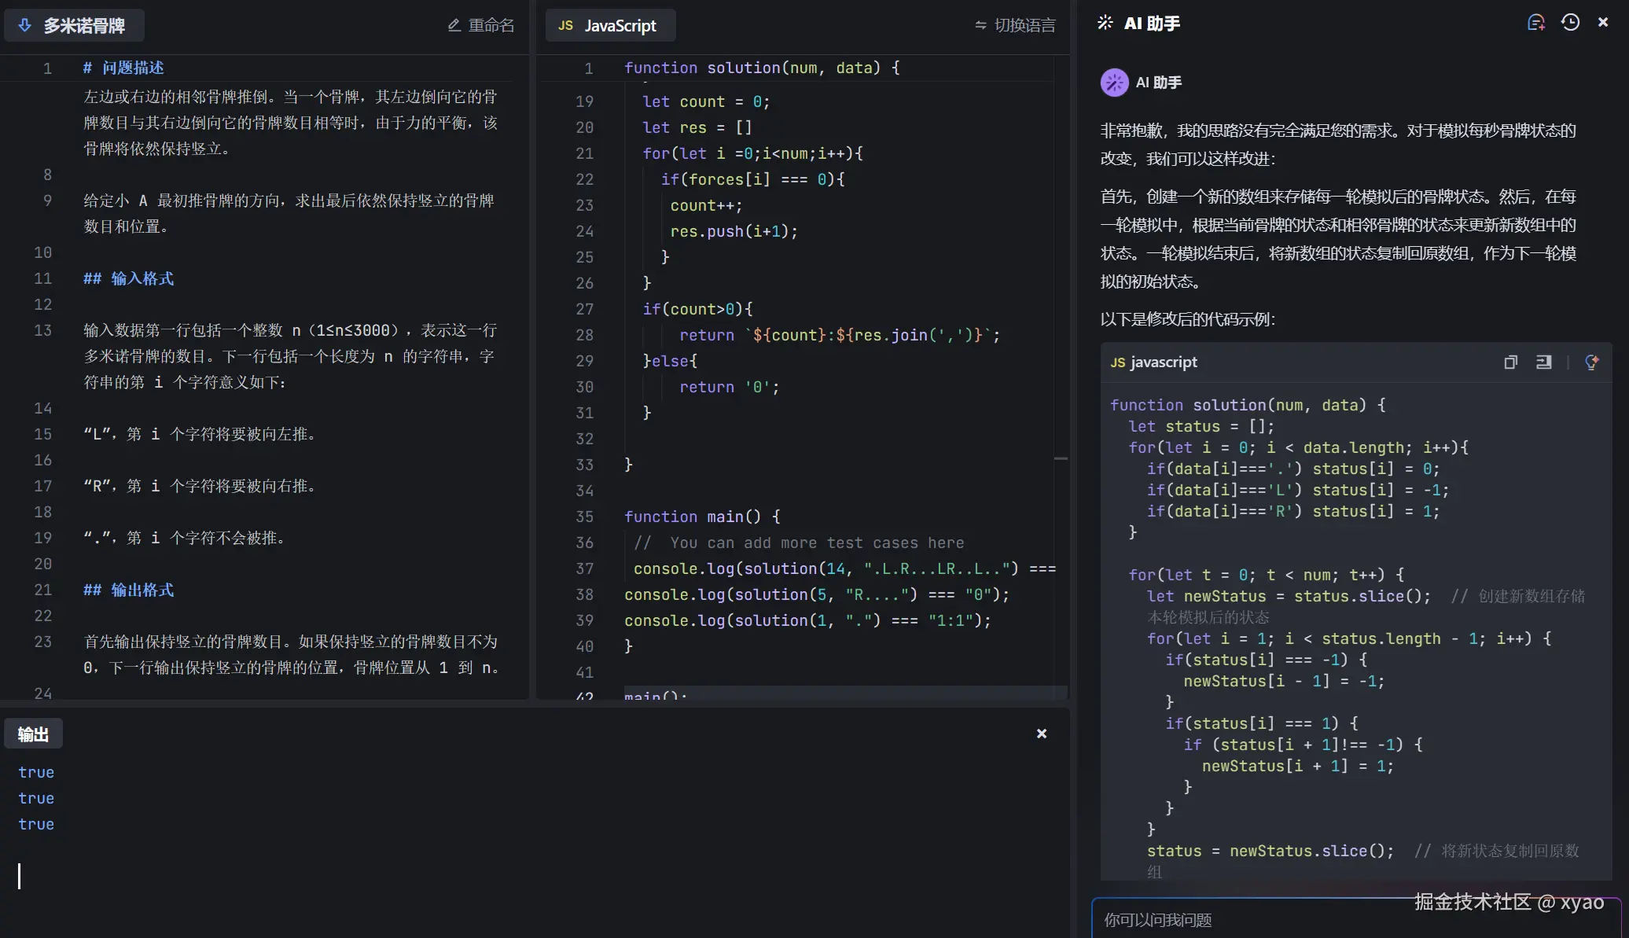Close the 输出 output panel
The height and width of the screenshot is (938, 1629).
(1041, 733)
